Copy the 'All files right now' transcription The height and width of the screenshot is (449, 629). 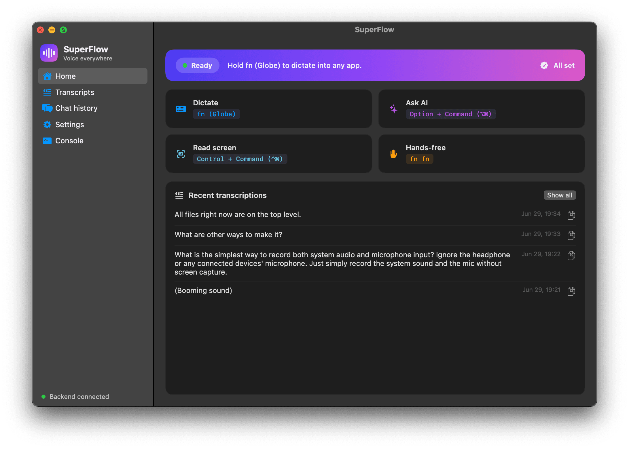pos(571,215)
